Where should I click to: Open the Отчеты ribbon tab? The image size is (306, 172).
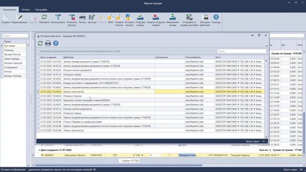[26, 10]
